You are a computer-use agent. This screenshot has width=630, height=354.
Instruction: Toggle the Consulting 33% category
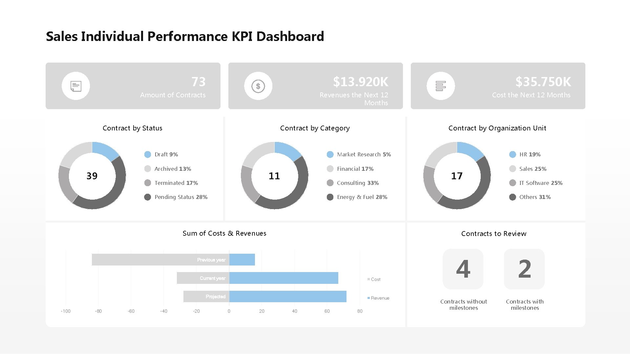point(330,183)
